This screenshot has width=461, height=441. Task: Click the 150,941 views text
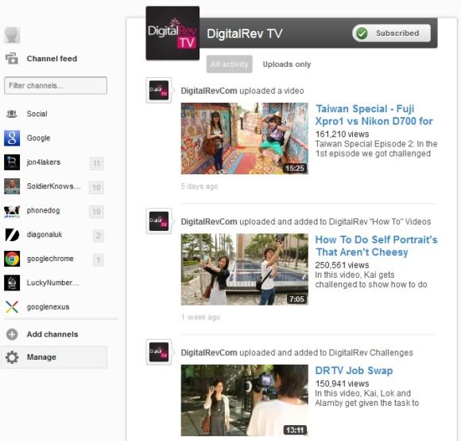tap(342, 384)
